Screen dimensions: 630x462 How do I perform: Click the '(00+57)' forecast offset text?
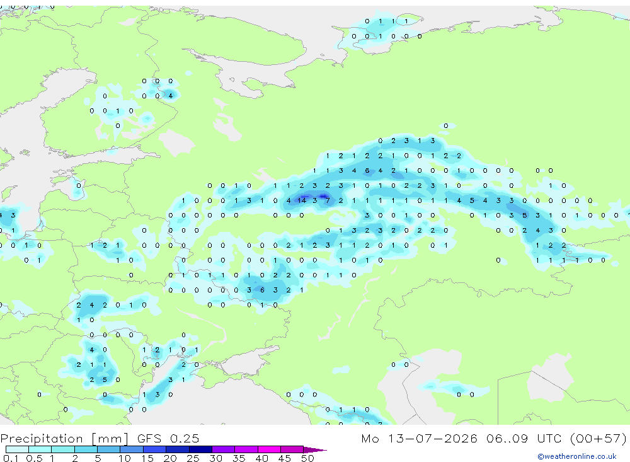(x=598, y=438)
